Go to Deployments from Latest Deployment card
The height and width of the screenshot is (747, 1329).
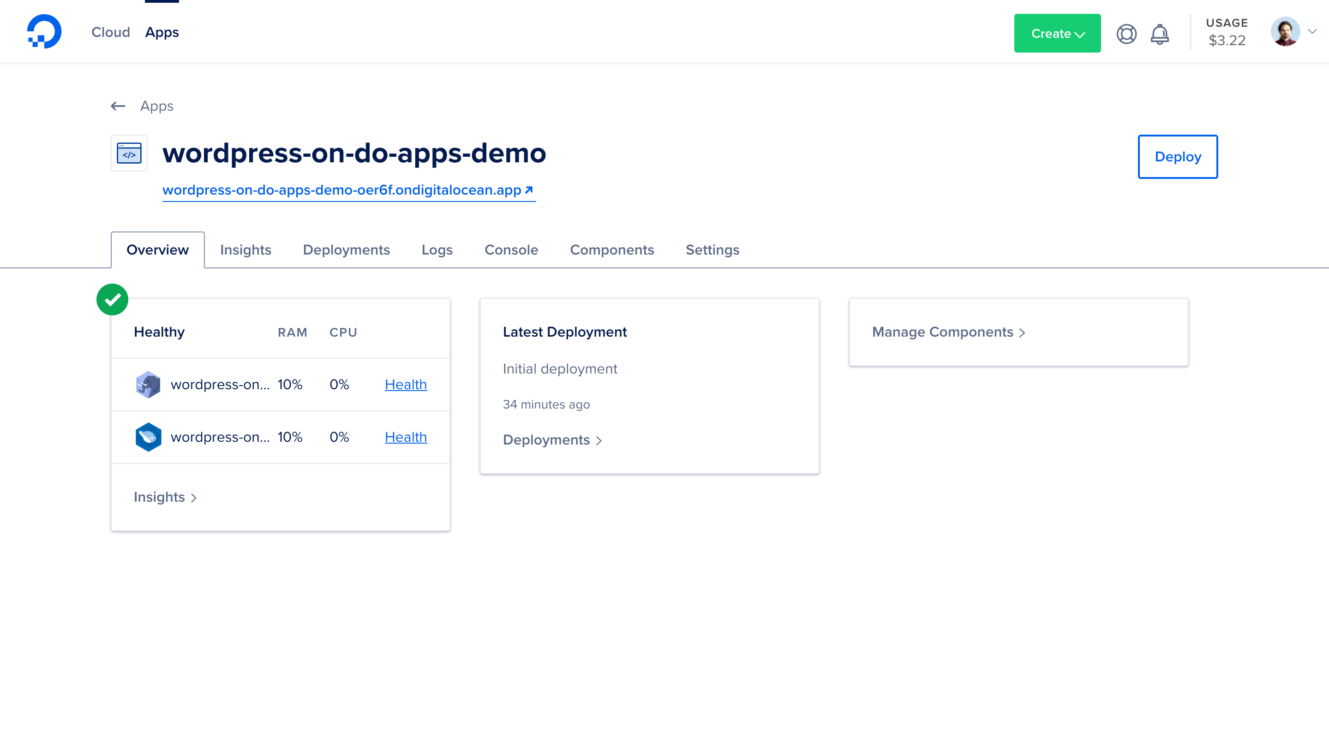[x=552, y=440]
